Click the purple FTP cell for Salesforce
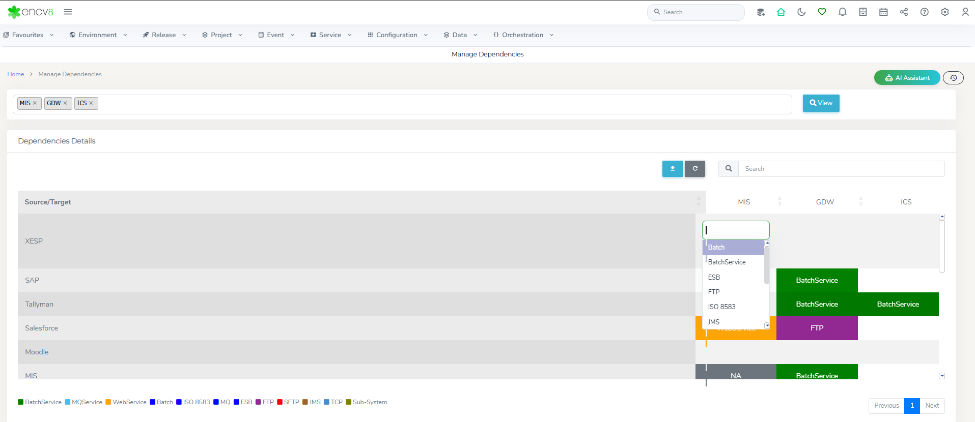The height and width of the screenshot is (422, 975). click(x=817, y=328)
